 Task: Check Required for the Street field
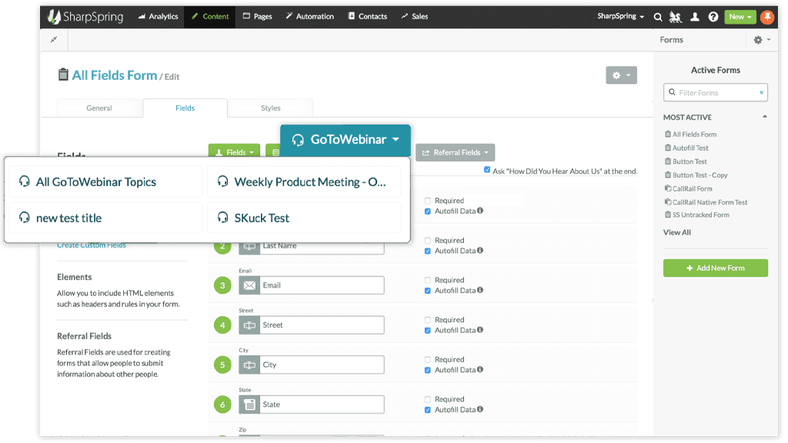coord(428,320)
